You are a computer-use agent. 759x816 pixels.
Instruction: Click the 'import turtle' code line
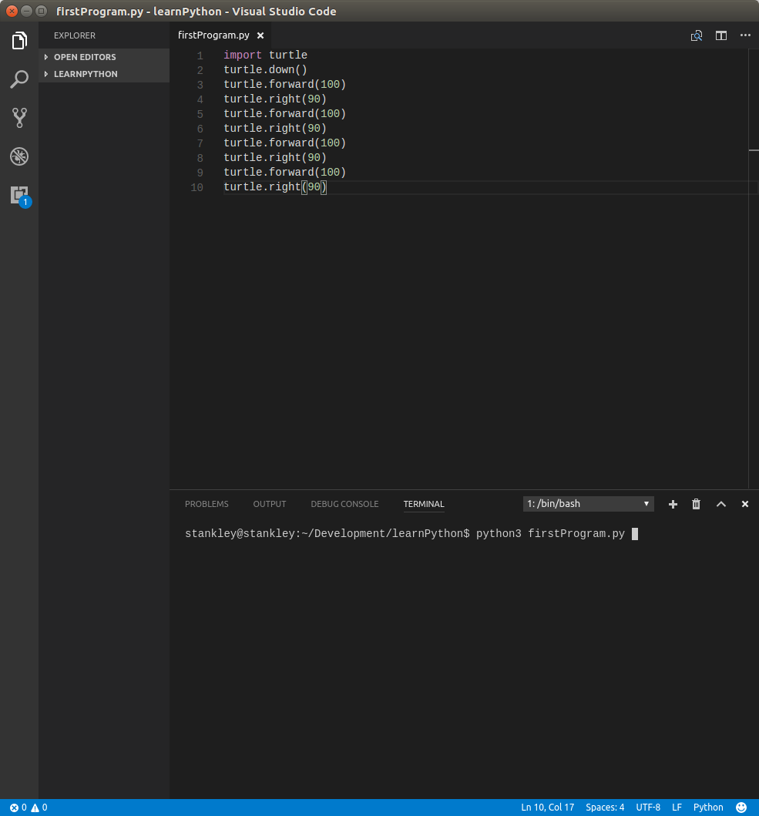266,55
